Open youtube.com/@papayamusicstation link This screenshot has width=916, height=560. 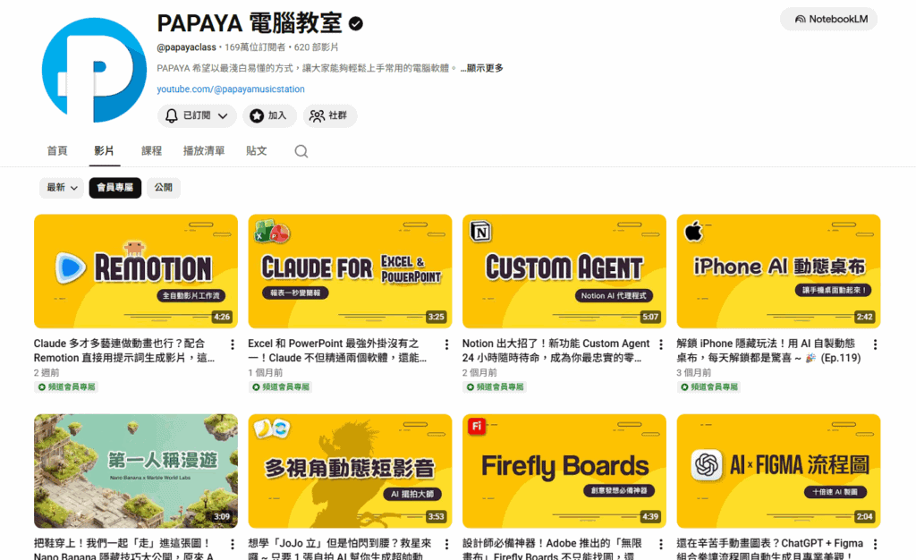pos(231,89)
